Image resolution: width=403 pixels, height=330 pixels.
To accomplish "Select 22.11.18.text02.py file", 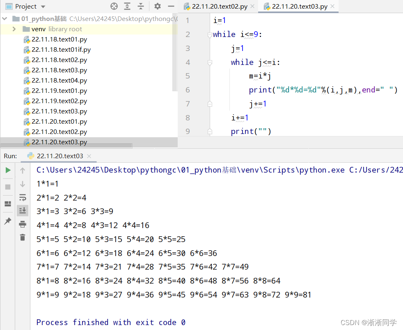I will [59, 60].
